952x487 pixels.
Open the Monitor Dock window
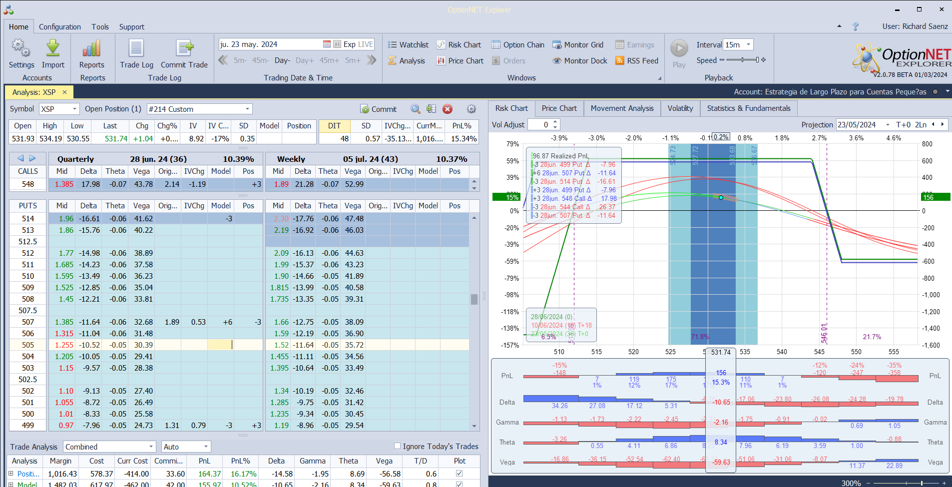coord(580,61)
